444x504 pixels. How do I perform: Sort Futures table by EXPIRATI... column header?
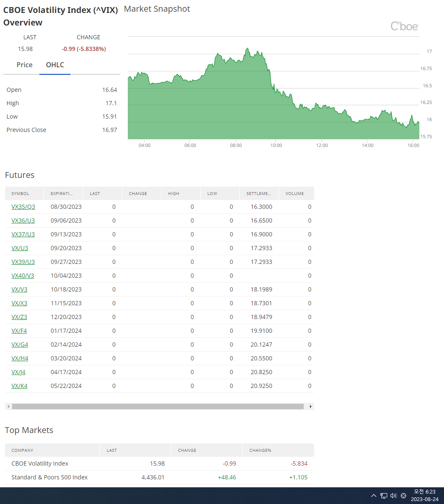click(63, 193)
